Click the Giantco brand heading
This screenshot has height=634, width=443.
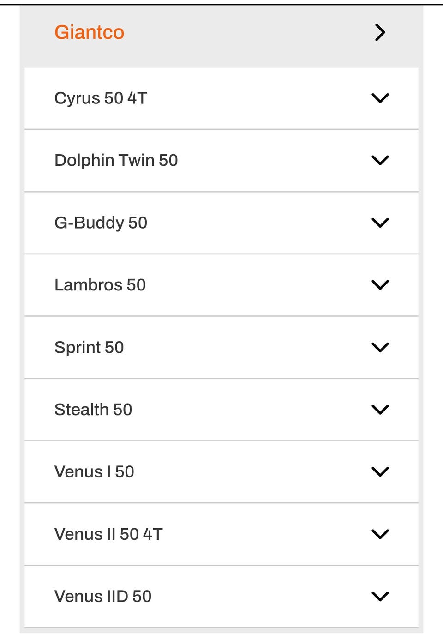click(x=89, y=32)
